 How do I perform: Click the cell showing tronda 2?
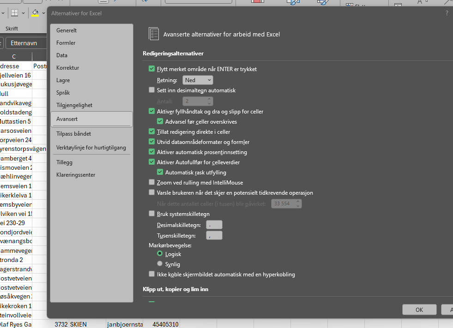pyautogui.click(x=16, y=260)
